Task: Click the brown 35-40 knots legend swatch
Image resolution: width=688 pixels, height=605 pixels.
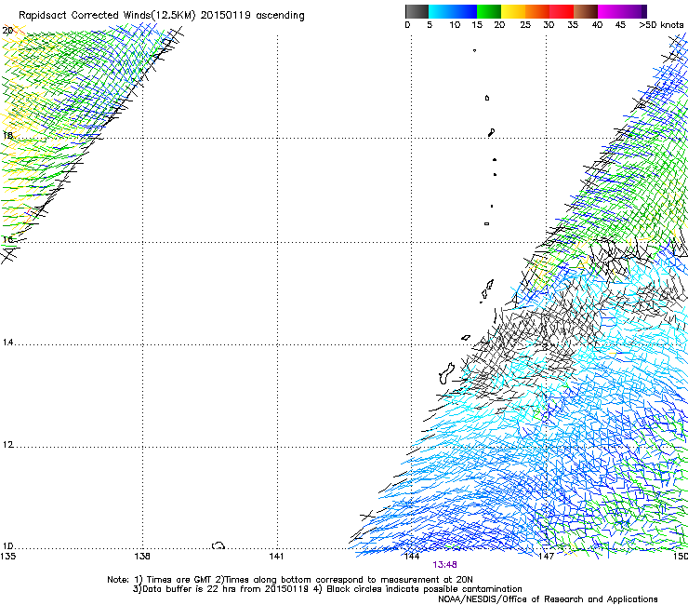Action: coord(586,11)
